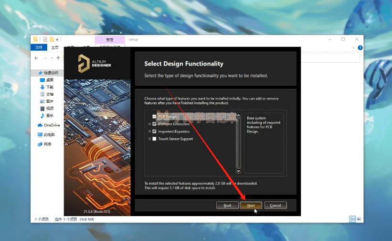Click the feature list vertical scrollbar track

coord(239,143)
